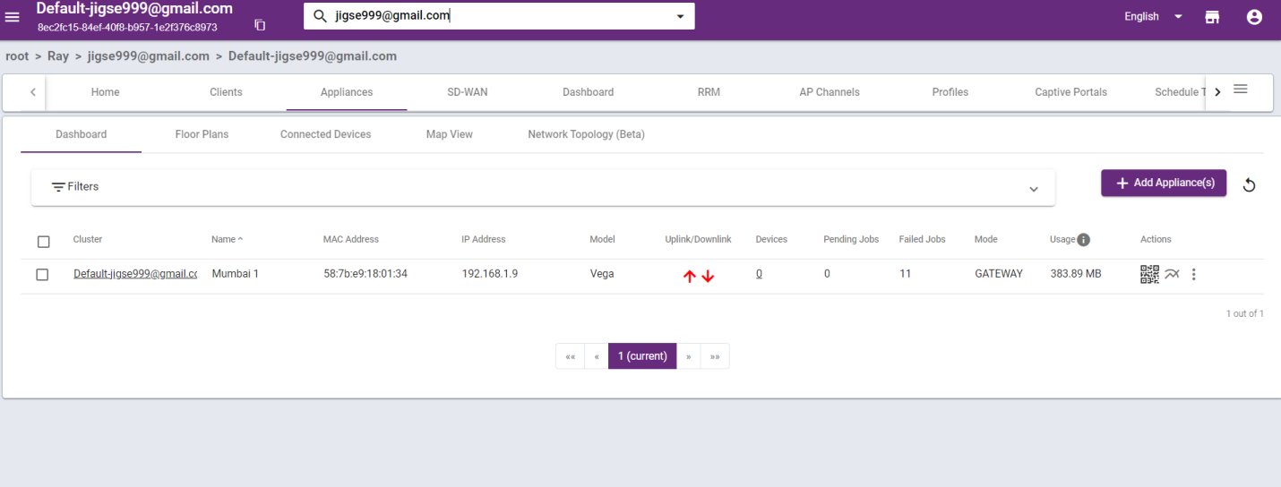The width and height of the screenshot is (1281, 487).
Task: Click the MAC Address column header
Action: pos(350,239)
